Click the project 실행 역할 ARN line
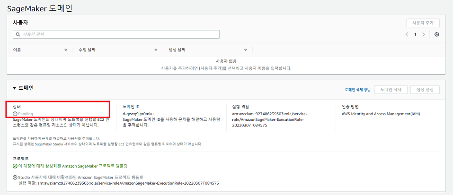The height and width of the screenshot is (195, 453). point(118,183)
